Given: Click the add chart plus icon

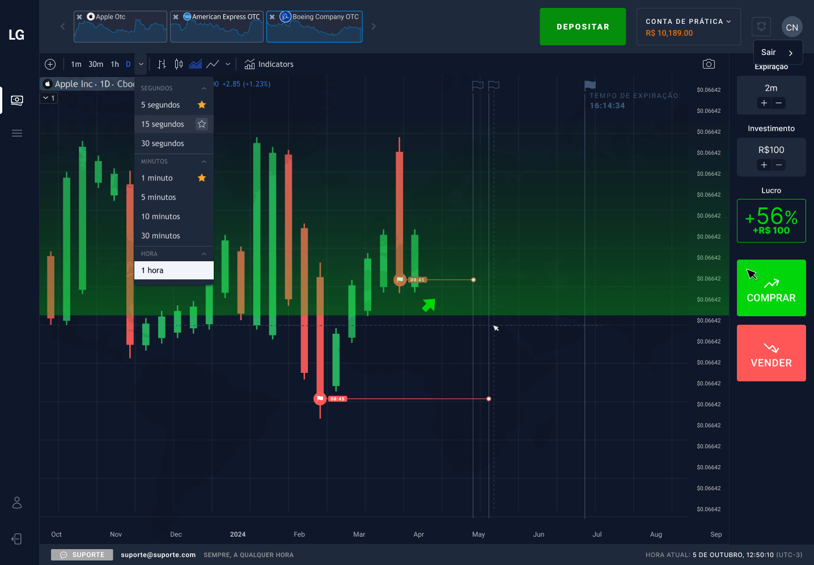Looking at the screenshot, I should click(50, 64).
